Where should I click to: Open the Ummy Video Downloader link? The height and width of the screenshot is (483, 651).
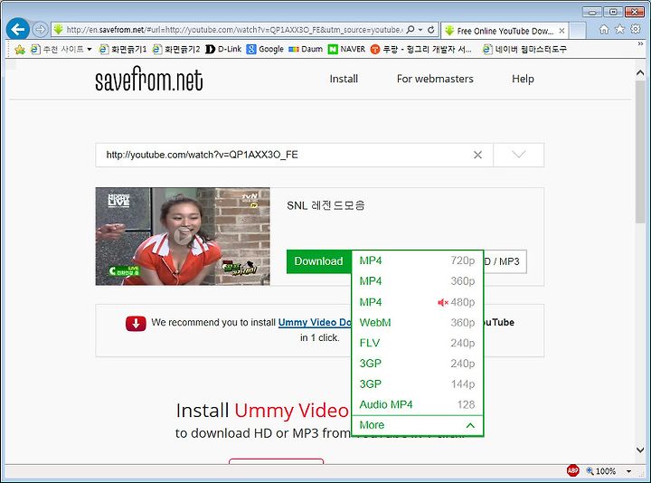[x=315, y=322]
